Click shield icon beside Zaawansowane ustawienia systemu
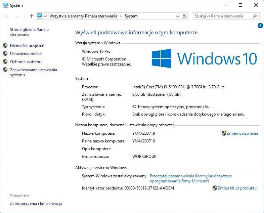This screenshot has width=264, height=213. click(x=5, y=70)
